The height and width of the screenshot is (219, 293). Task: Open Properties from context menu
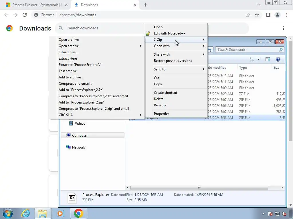click(x=176, y=114)
